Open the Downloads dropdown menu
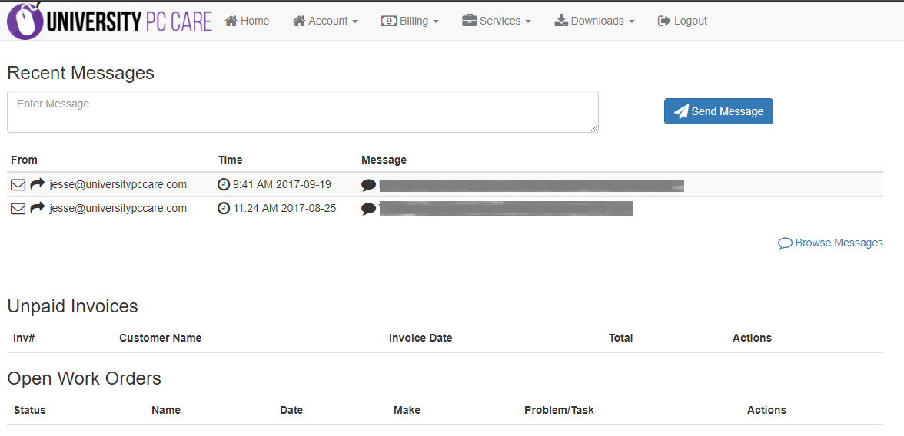Viewport: 904px width, 436px height. click(x=594, y=21)
